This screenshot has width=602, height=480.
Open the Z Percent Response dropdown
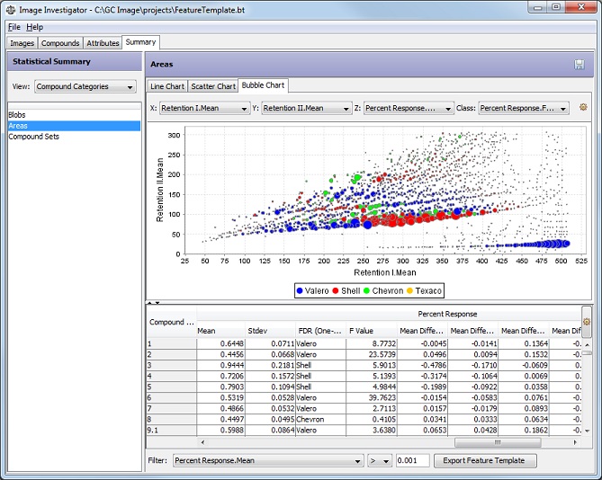pos(409,109)
